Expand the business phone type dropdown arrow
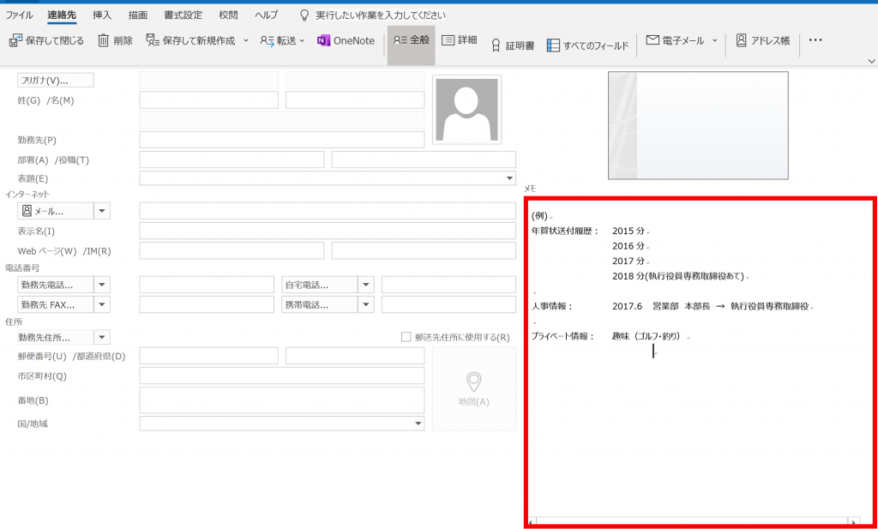878x529 pixels. point(102,285)
